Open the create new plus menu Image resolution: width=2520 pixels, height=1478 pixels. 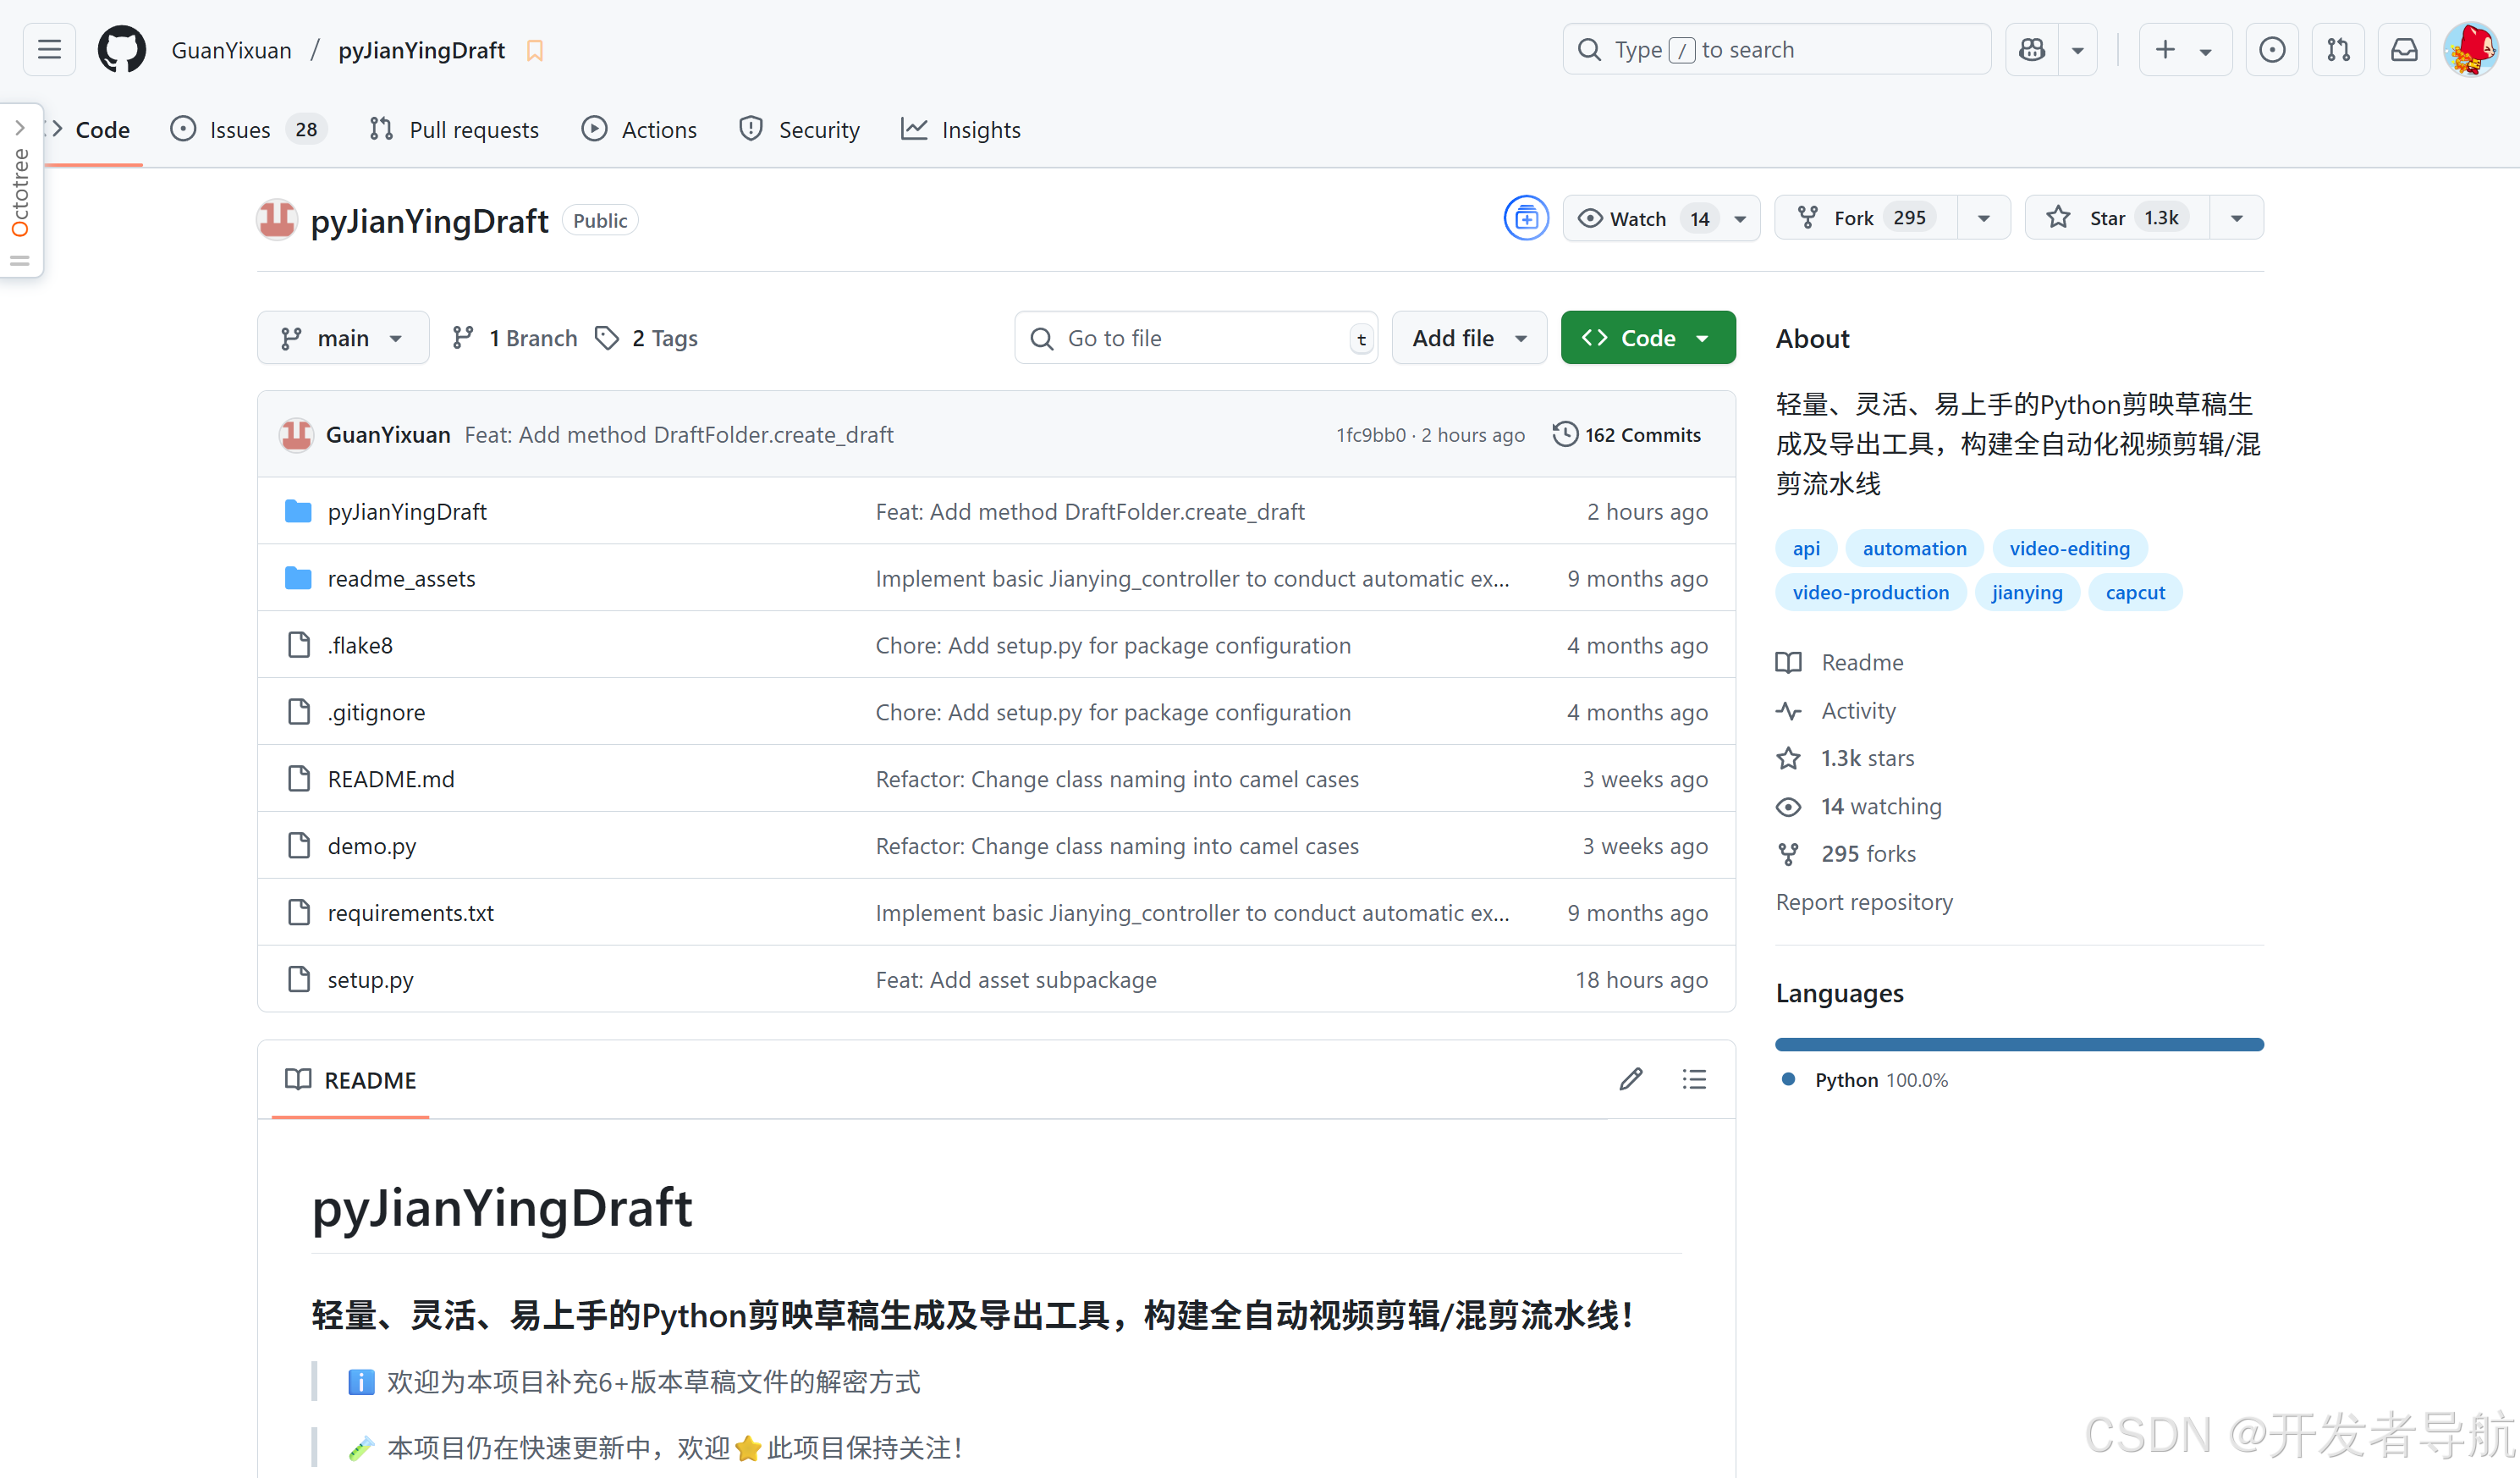[x=2185, y=49]
